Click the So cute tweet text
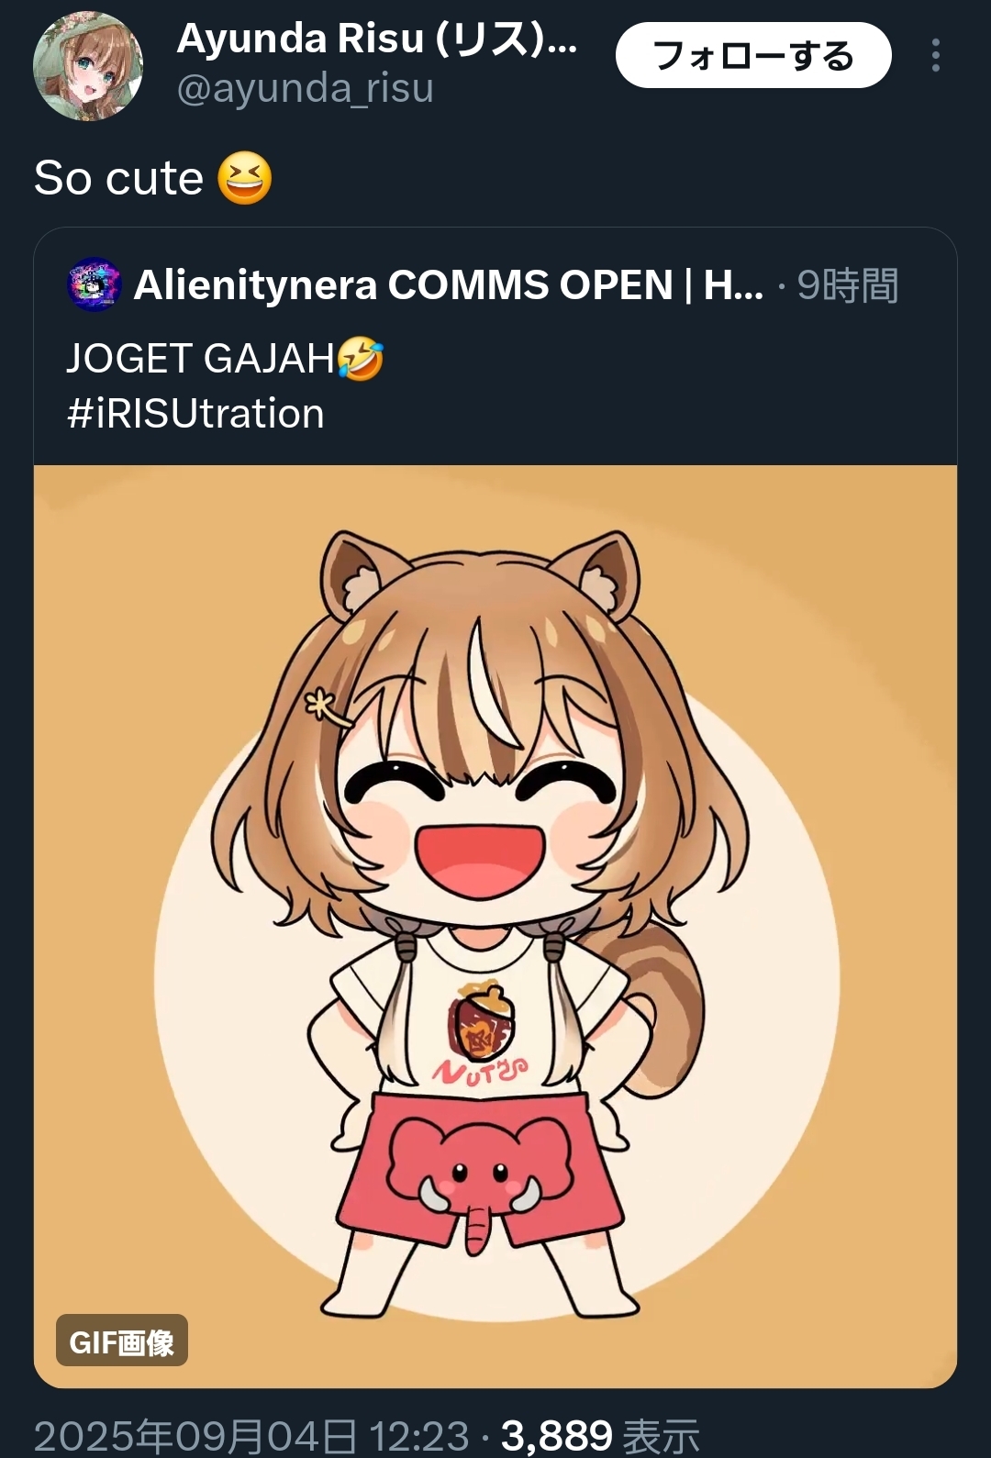This screenshot has width=991, height=1458. click(118, 178)
